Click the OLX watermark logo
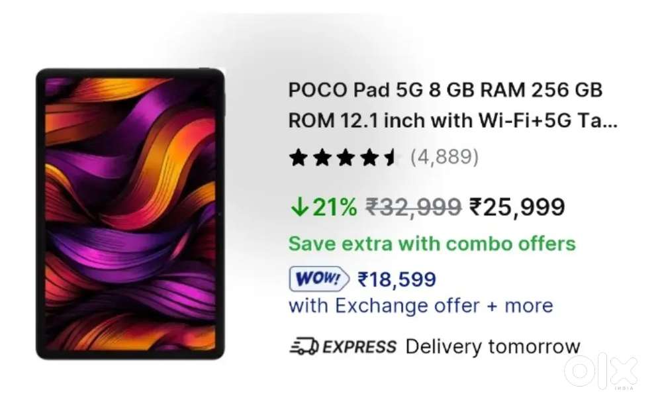This screenshot has width=662, height=417. pyautogui.click(x=601, y=371)
